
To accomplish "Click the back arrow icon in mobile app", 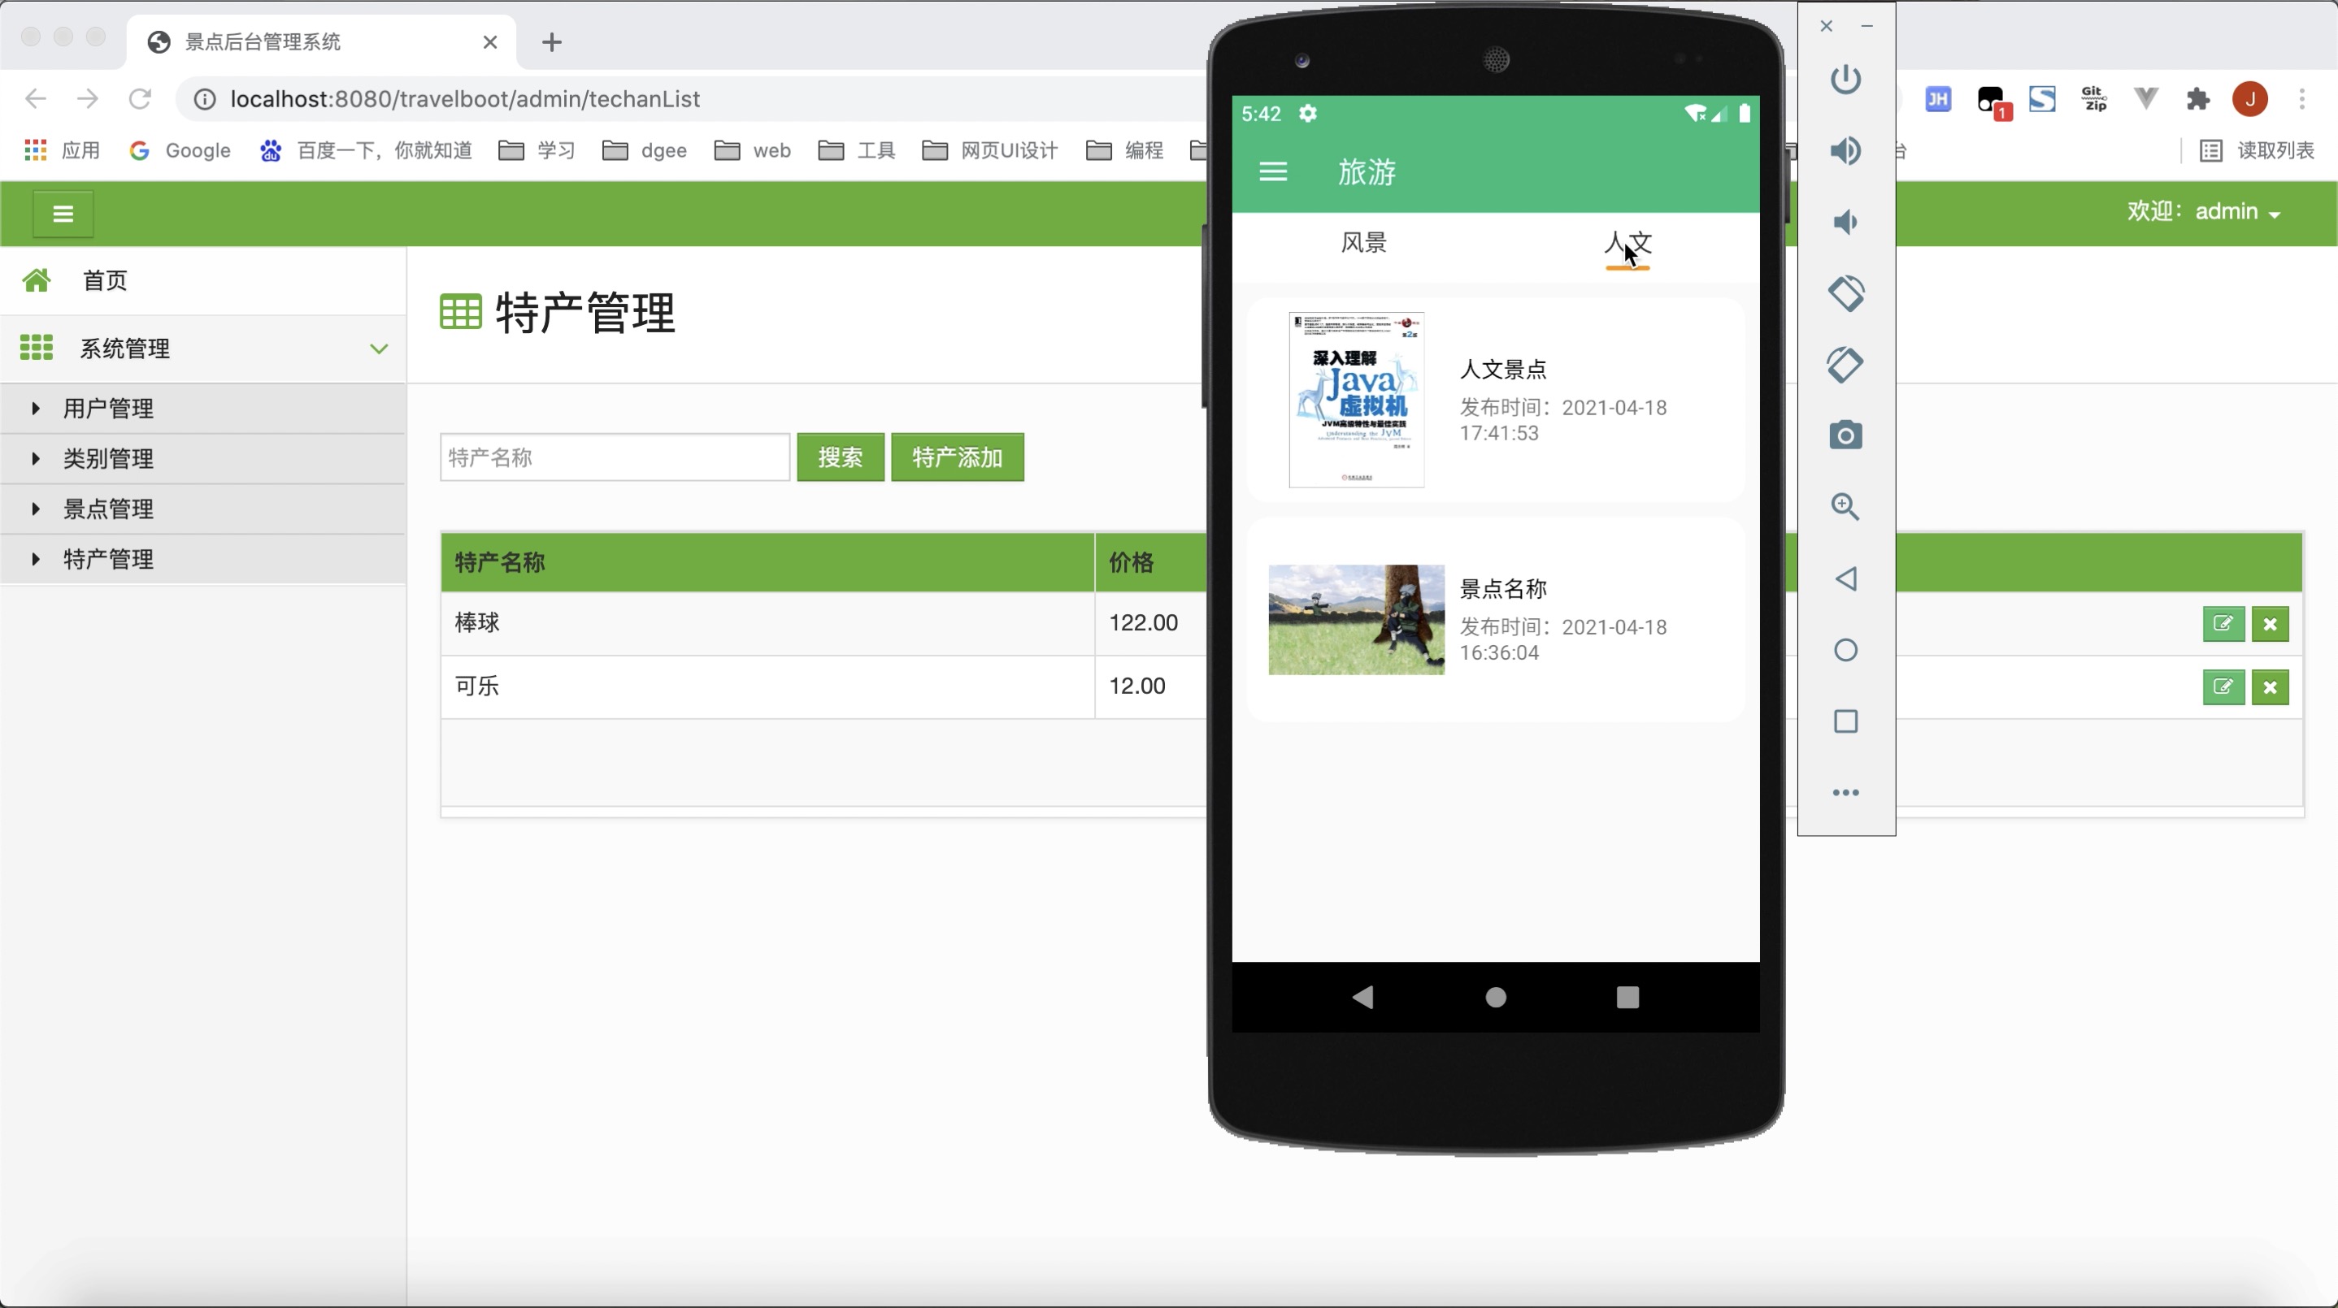I will [1362, 995].
